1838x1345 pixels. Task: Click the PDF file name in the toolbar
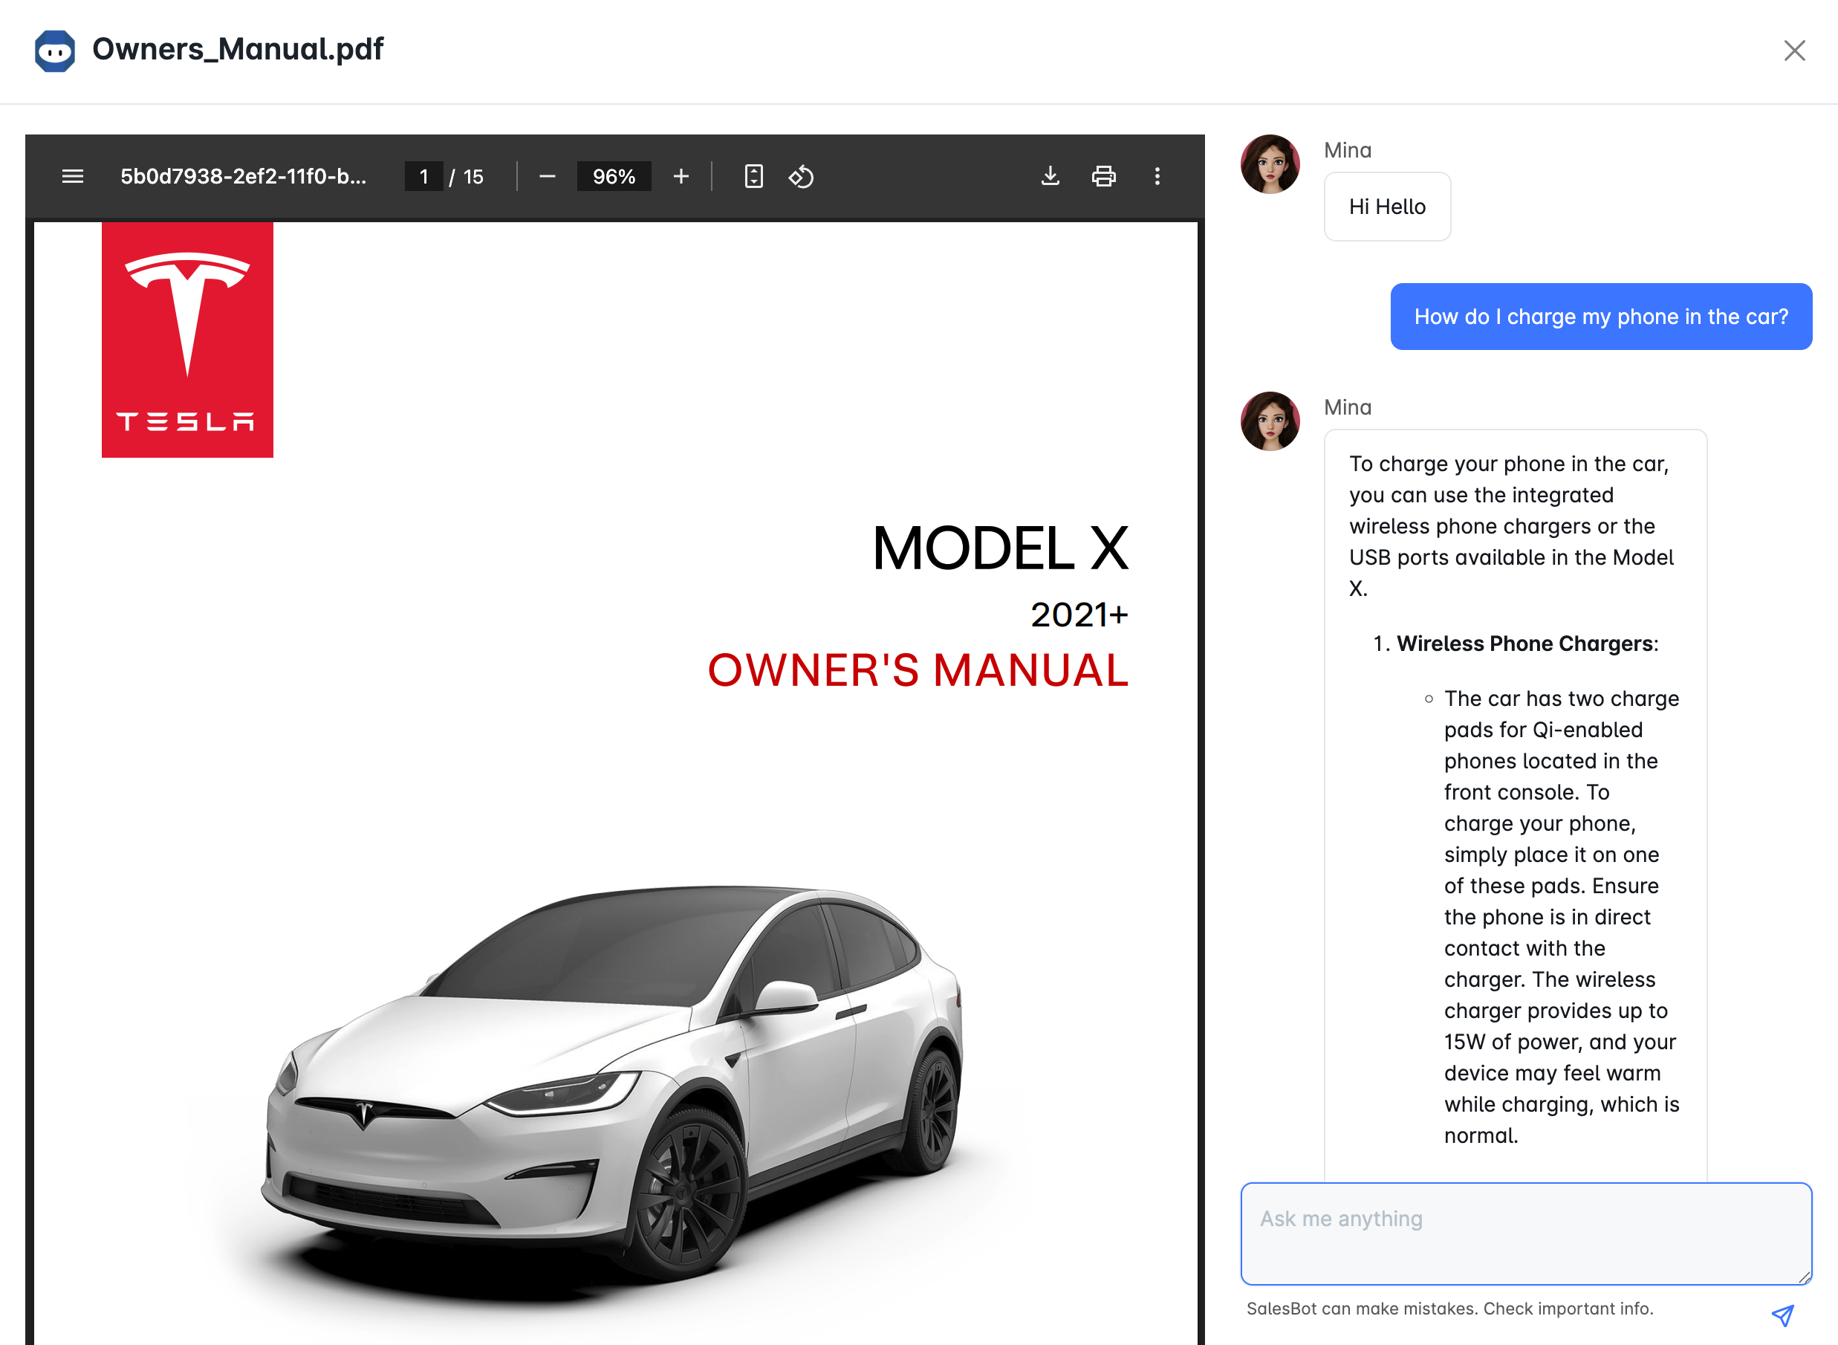[x=244, y=177]
